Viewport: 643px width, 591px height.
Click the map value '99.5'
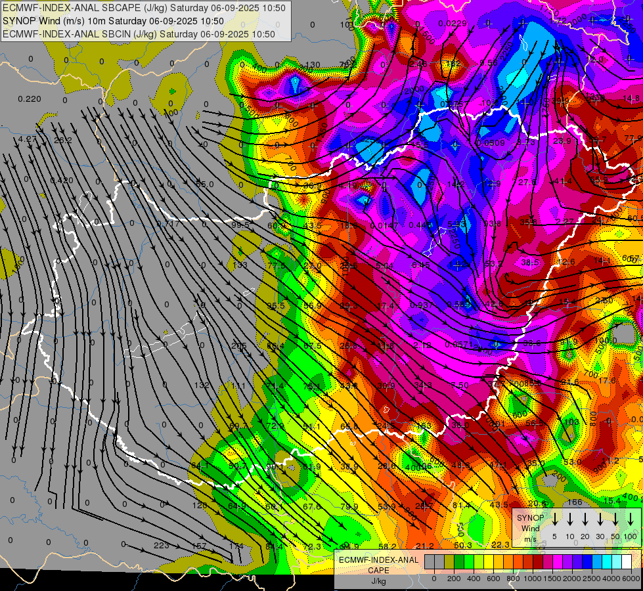coord(241,225)
